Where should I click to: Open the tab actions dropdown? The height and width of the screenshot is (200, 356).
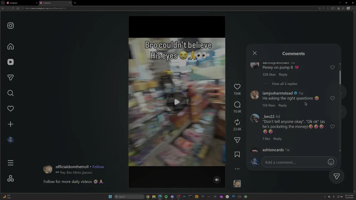pyautogui.click(x=2, y=3)
